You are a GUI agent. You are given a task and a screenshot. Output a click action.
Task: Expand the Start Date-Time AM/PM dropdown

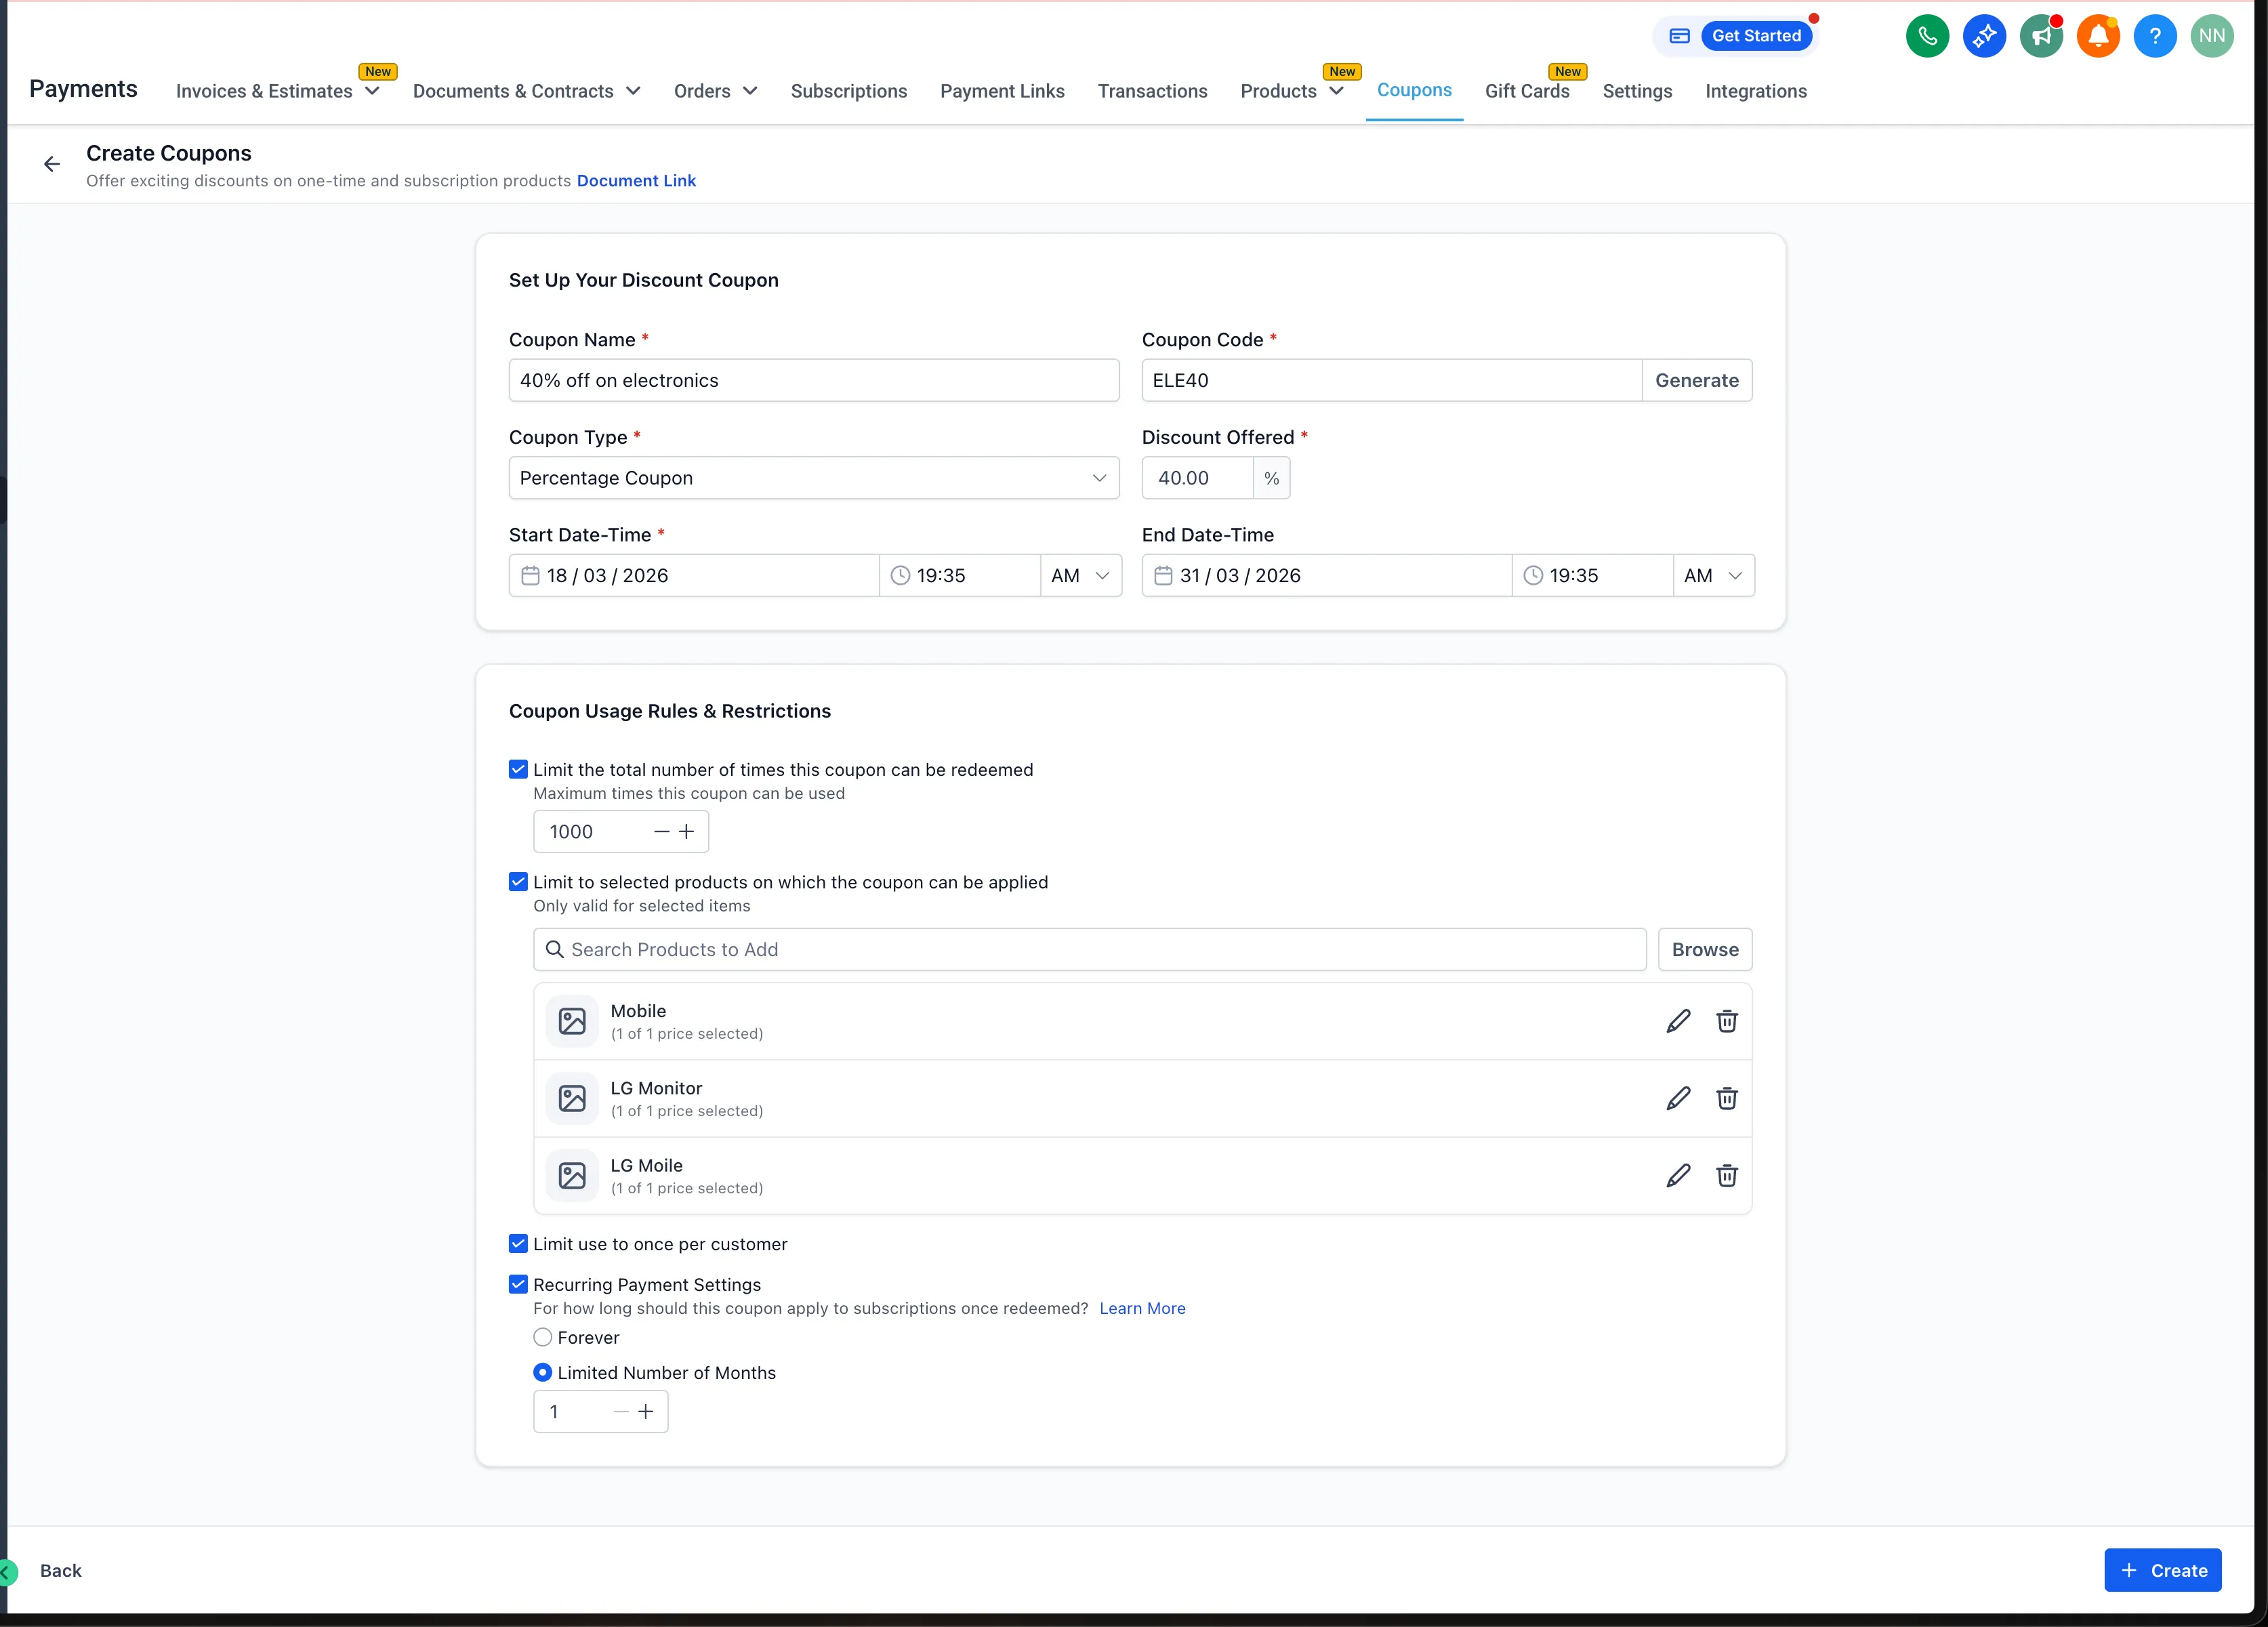click(x=1080, y=575)
